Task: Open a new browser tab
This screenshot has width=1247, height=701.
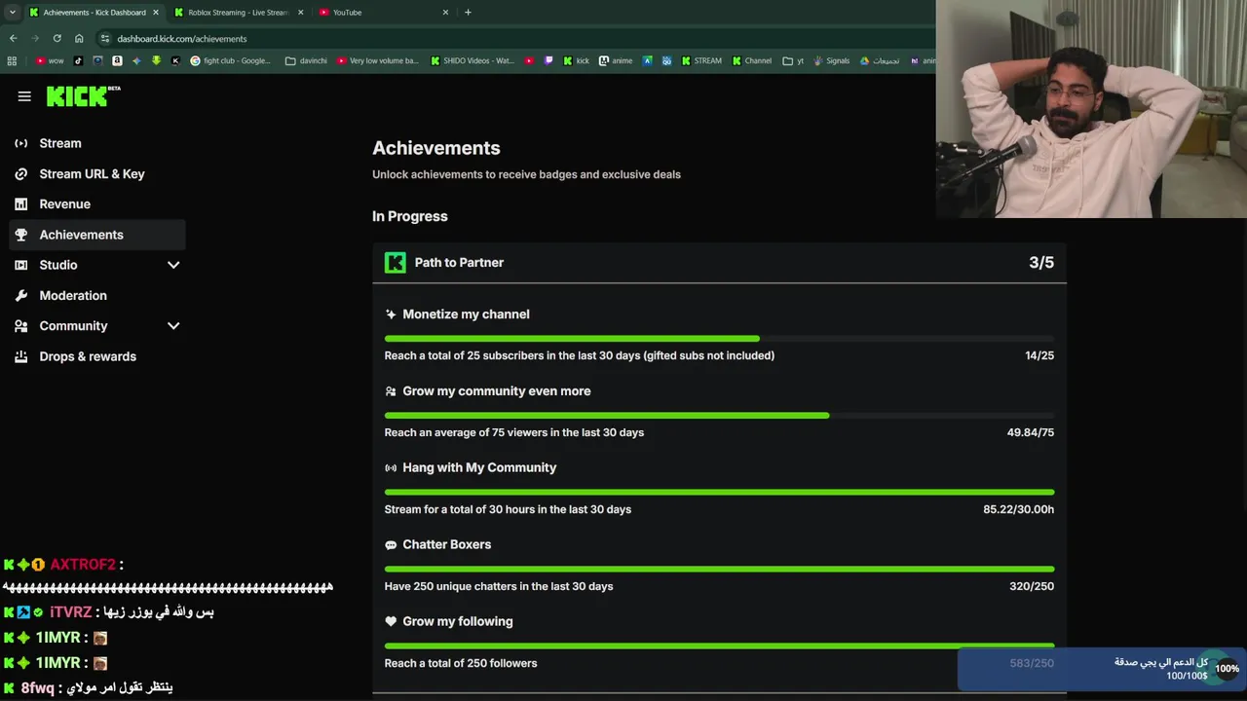Action: click(x=468, y=13)
